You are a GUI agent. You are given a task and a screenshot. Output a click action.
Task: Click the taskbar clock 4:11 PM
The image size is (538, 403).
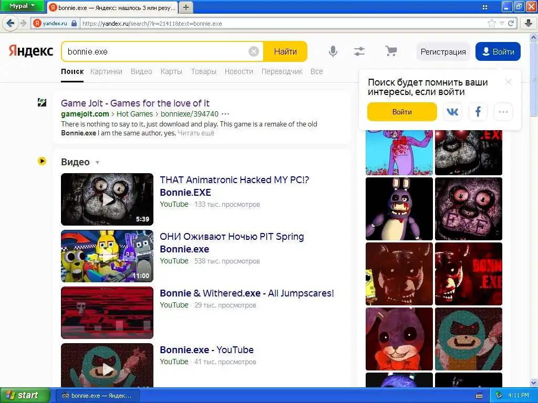519,395
